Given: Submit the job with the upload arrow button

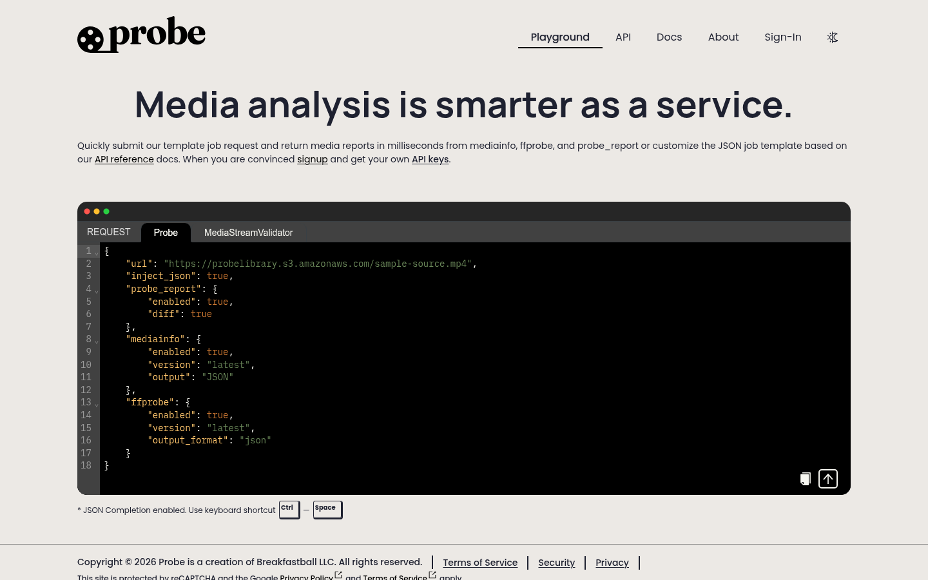Looking at the screenshot, I should tap(828, 479).
